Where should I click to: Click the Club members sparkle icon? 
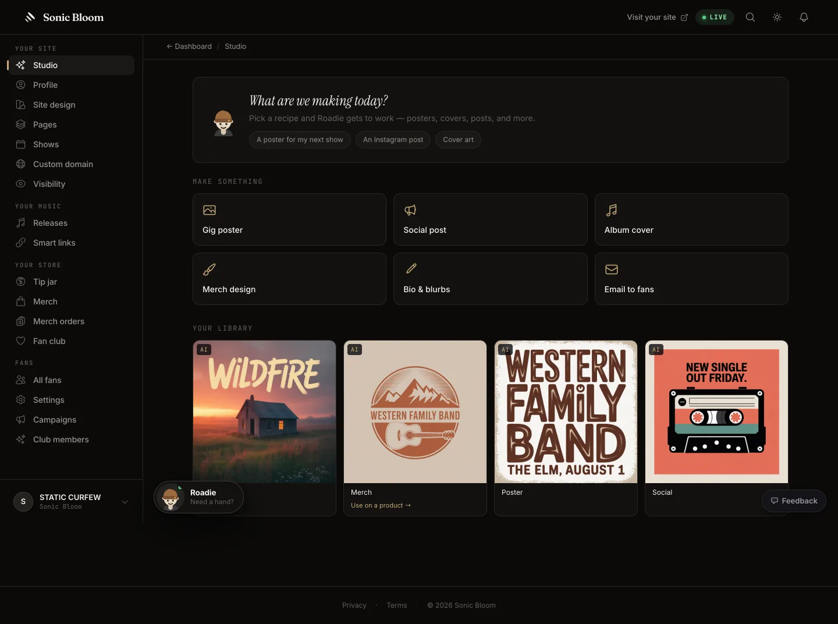coord(21,439)
